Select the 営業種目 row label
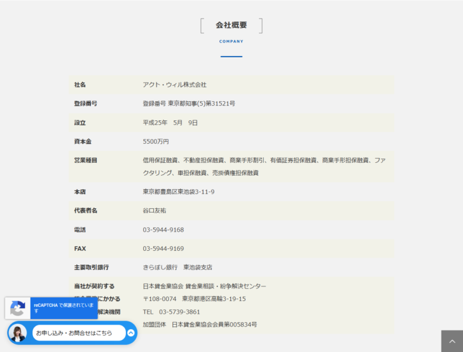463x352 pixels. [86, 160]
